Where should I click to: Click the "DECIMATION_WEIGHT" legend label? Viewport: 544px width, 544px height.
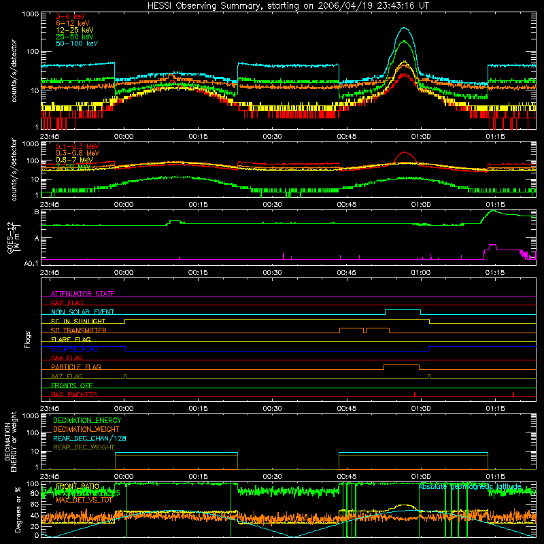[x=86, y=429]
